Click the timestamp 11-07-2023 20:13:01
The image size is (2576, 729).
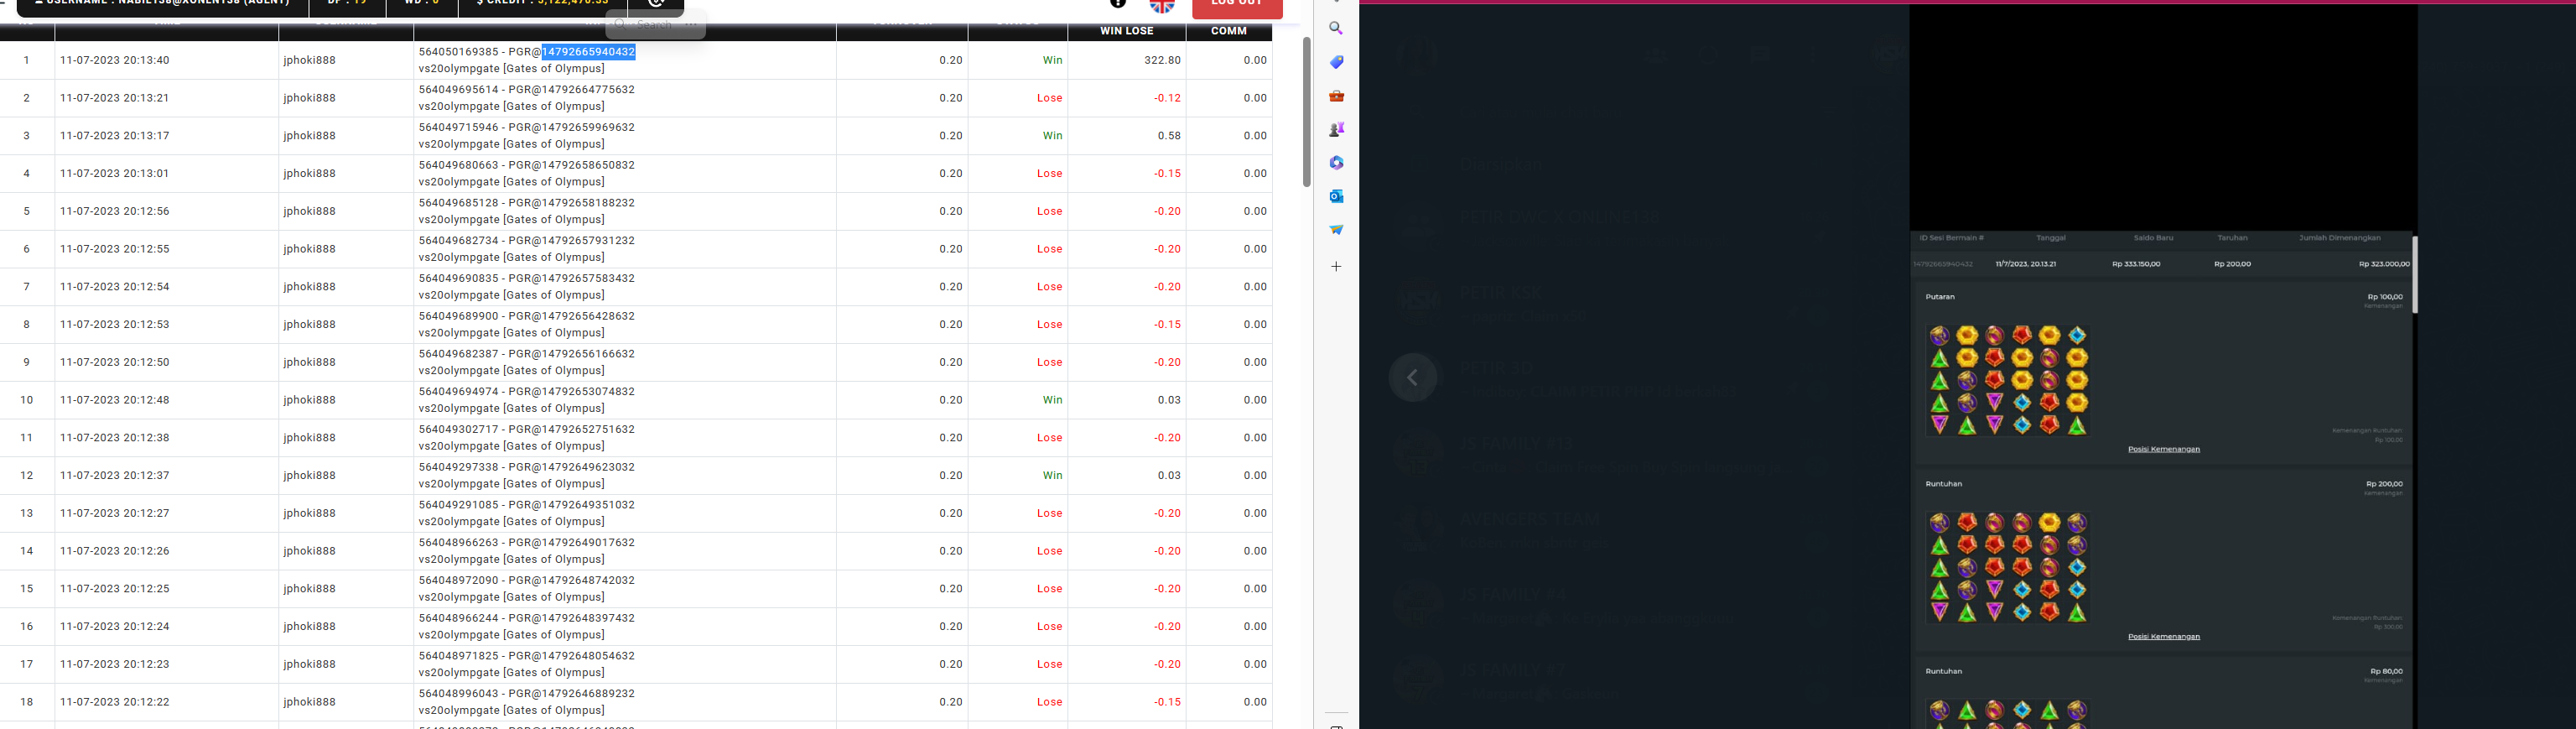point(114,173)
